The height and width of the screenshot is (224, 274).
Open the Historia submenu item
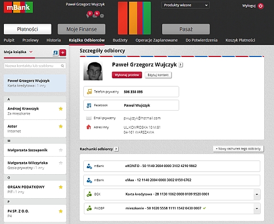point(54,40)
